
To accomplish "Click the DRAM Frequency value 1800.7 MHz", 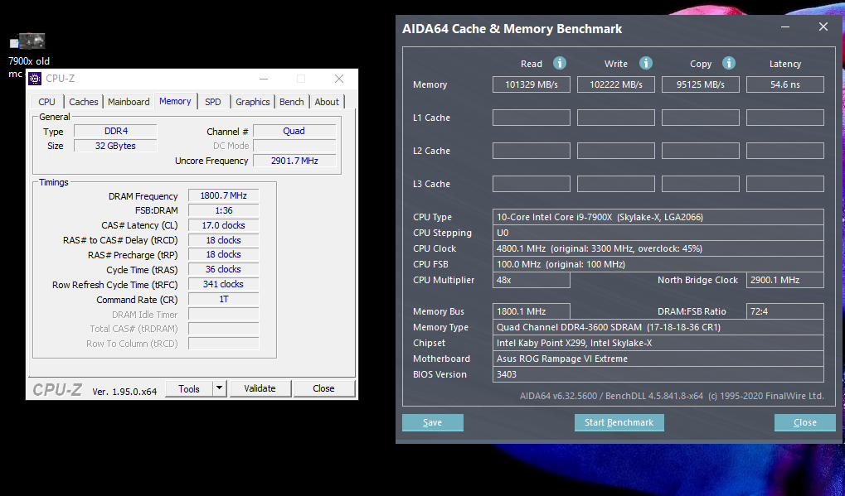I will [x=223, y=195].
